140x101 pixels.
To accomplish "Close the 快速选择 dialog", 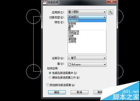I will (x=112, y=1).
